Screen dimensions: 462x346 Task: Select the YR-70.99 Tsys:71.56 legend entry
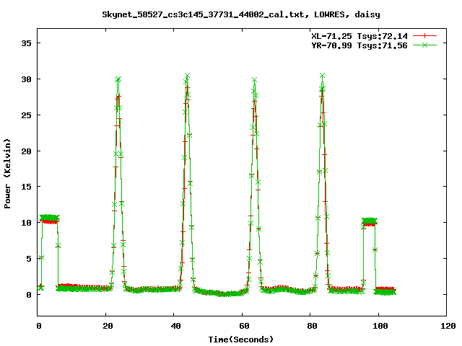[x=359, y=45]
